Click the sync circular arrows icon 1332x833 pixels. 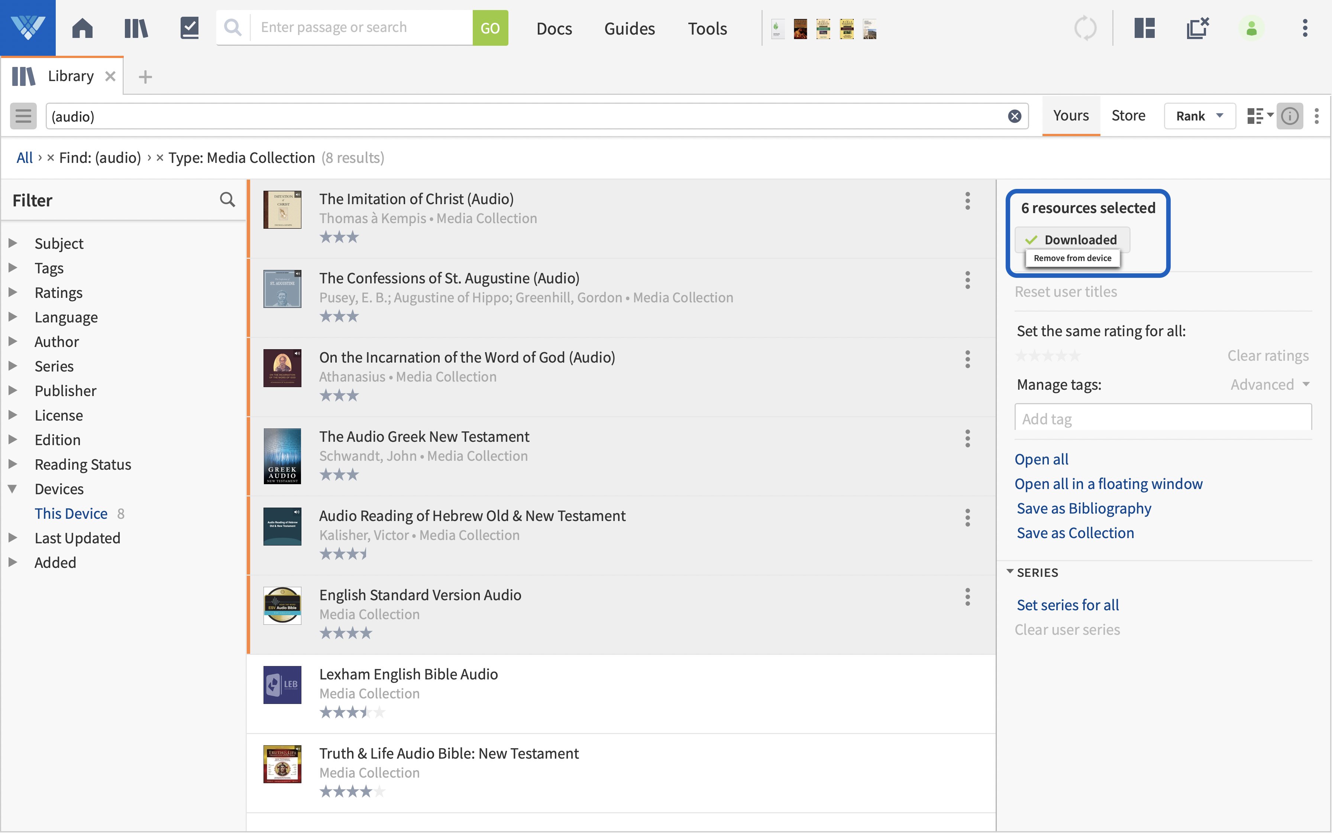pos(1086,28)
